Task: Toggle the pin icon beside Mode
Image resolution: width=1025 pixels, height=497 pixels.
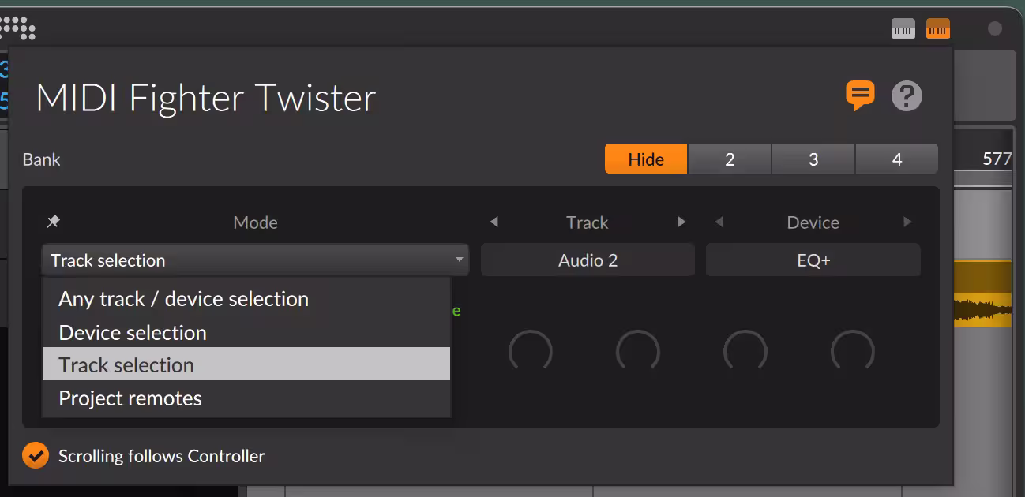Action: tap(53, 222)
